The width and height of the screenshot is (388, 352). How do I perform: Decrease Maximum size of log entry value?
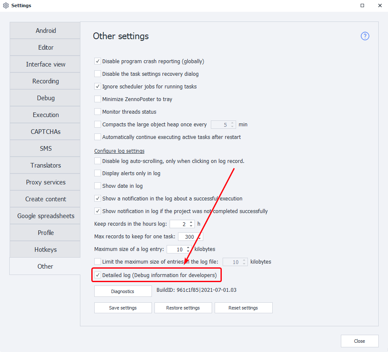[189, 251]
